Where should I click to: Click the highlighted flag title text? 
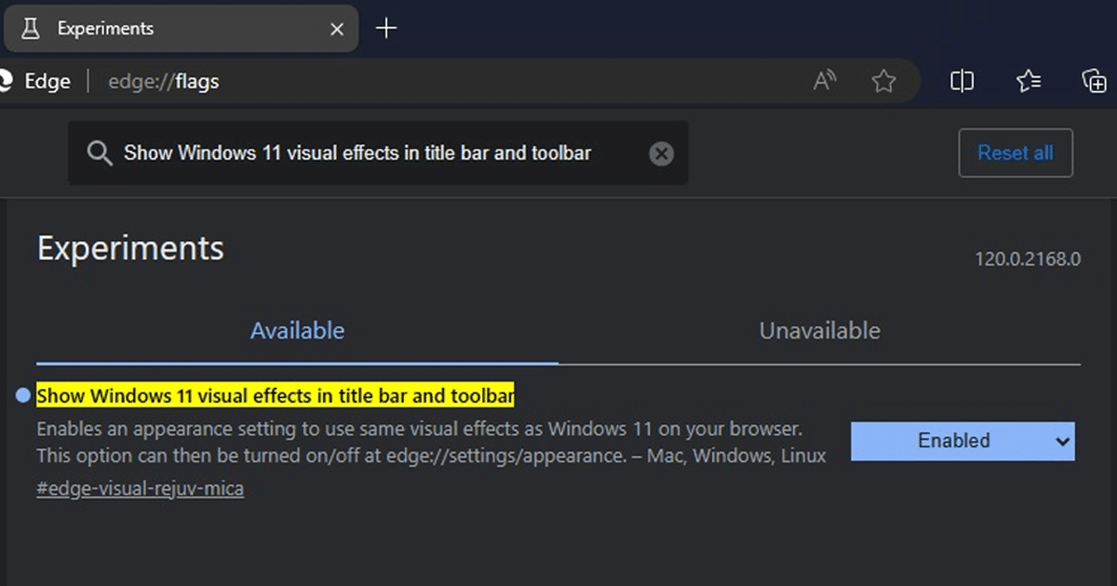(x=275, y=395)
